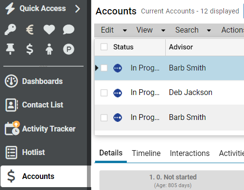Click the person figure icon
Screen dimensions: 244x190
click(49, 49)
